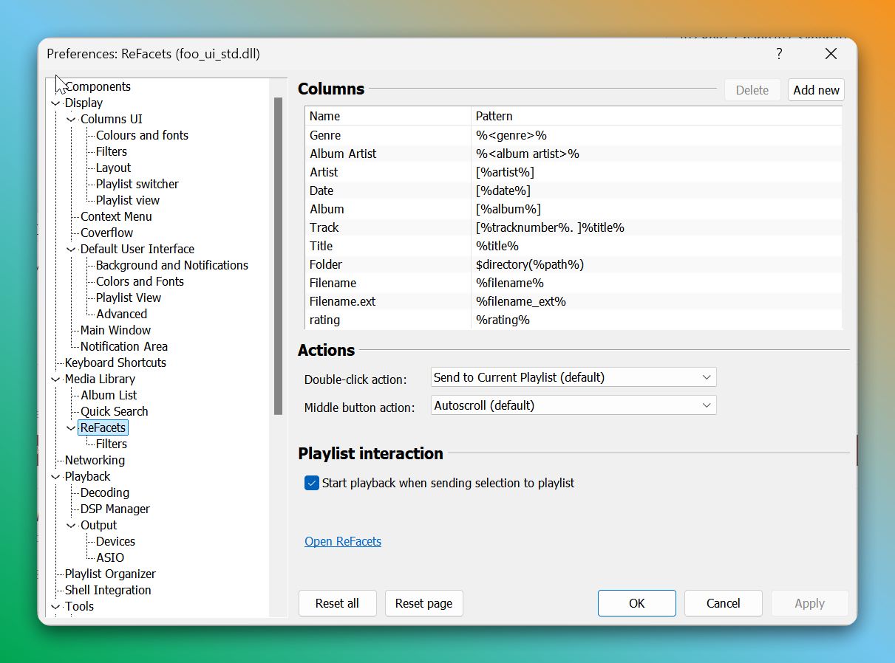Collapse the Media Library tree node
Viewport: 895px width, 663px height.
pyautogui.click(x=55, y=379)
